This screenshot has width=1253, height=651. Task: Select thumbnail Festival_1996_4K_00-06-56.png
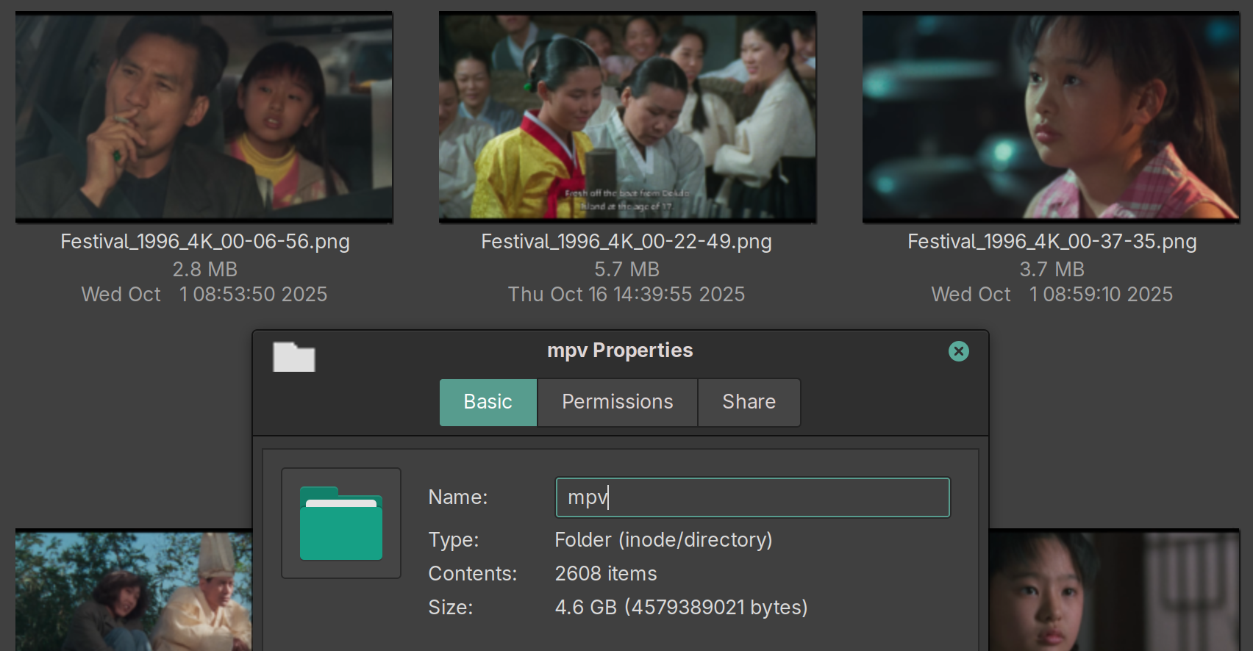204,117
